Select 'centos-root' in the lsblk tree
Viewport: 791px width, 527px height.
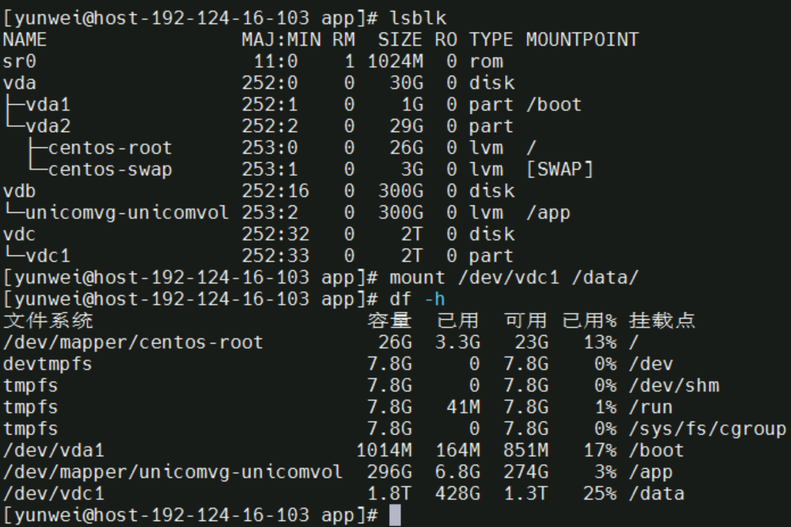(x=110, y=148)
